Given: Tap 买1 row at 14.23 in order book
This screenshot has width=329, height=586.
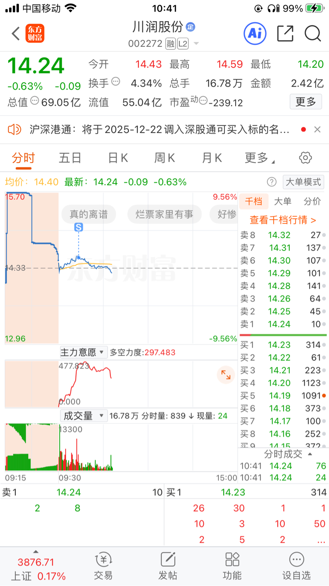Looking at the screenshot, I should coord(283,345).
